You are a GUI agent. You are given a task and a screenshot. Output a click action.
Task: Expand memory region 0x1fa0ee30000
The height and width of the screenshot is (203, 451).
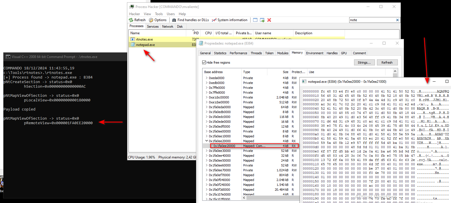coord(206,151)
